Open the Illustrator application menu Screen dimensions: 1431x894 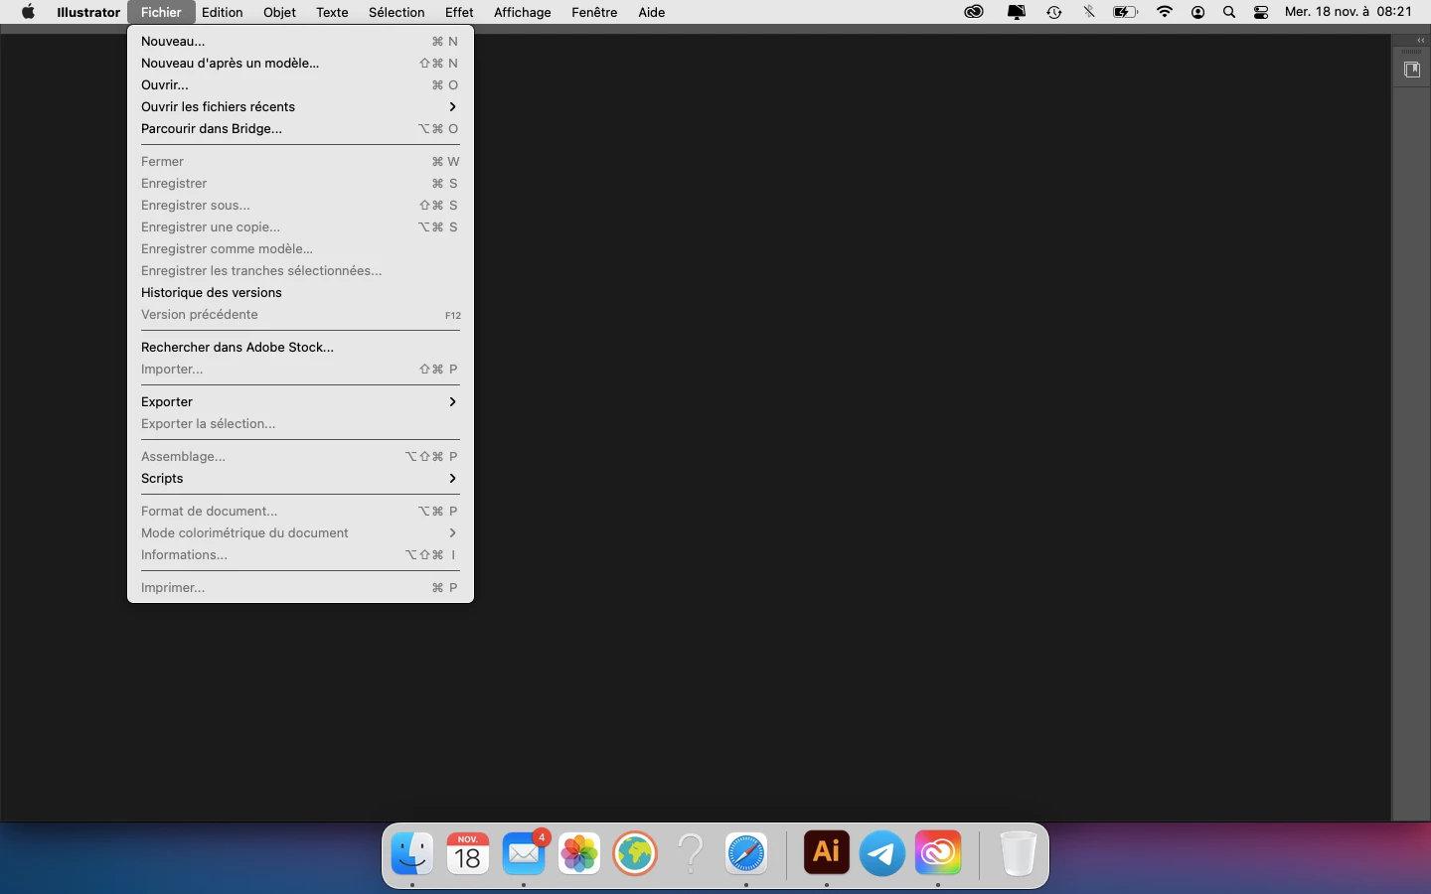point(88,12)
